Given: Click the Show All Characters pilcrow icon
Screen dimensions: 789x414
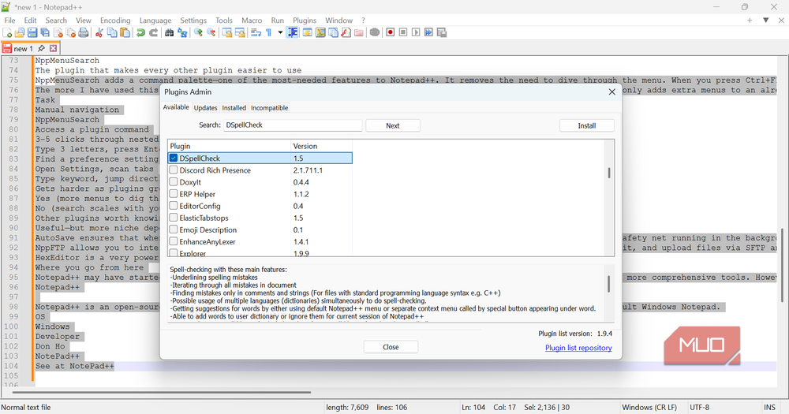Looking at the screenshot, I should pyautogui.click(x=269, y=32).
